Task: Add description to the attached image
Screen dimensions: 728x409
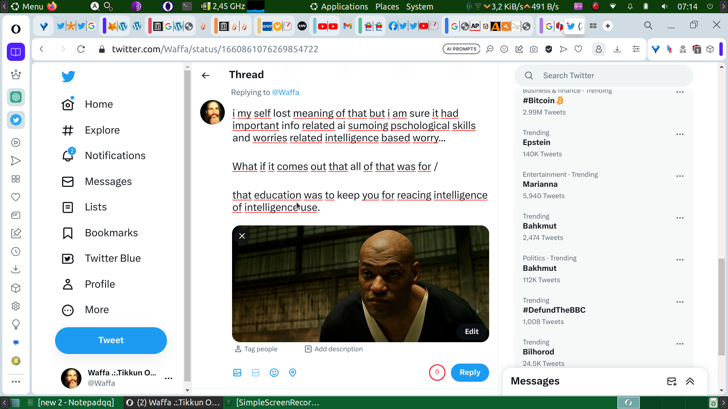Action: [x=334, y=349]
